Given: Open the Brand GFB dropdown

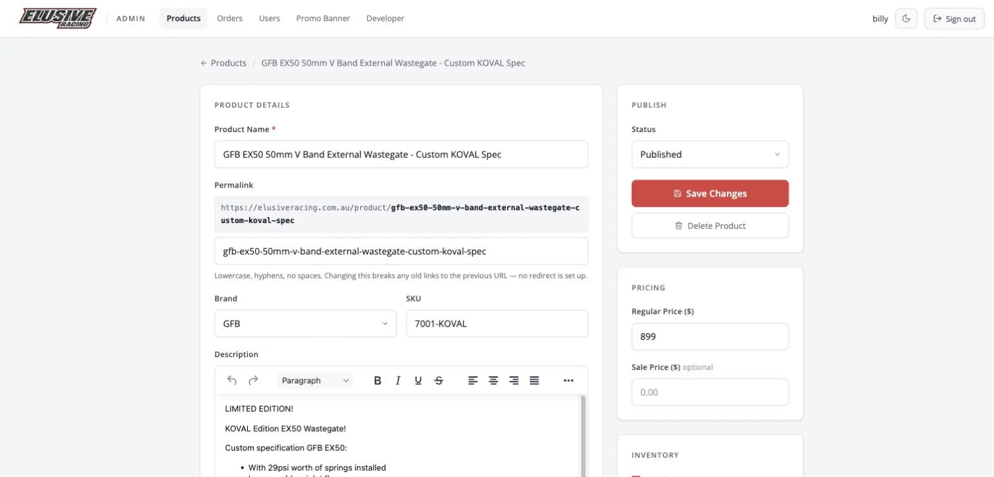Looking at the screenshot, I should click(305, 324).
